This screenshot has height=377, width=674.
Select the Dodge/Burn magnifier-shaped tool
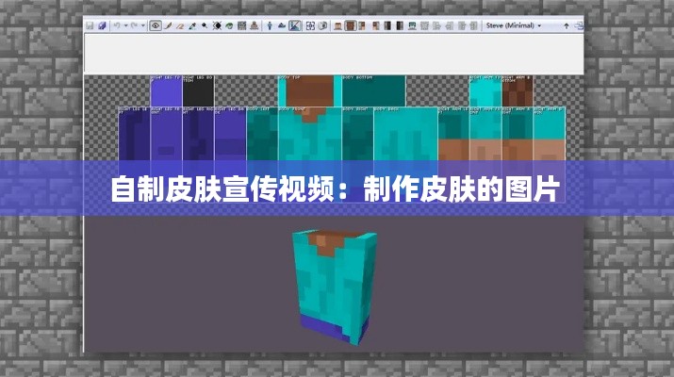click(205, 25)
